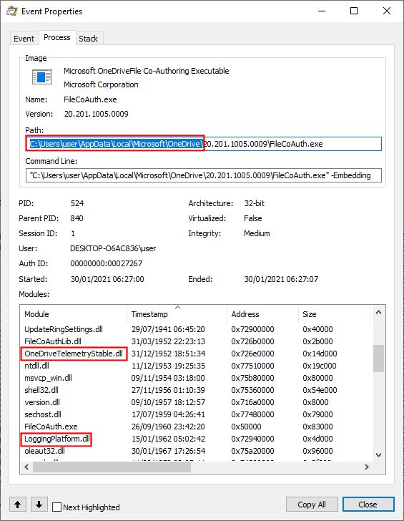Click the down arrow next-event button
404x521 pixels.
tap(39, 505)
